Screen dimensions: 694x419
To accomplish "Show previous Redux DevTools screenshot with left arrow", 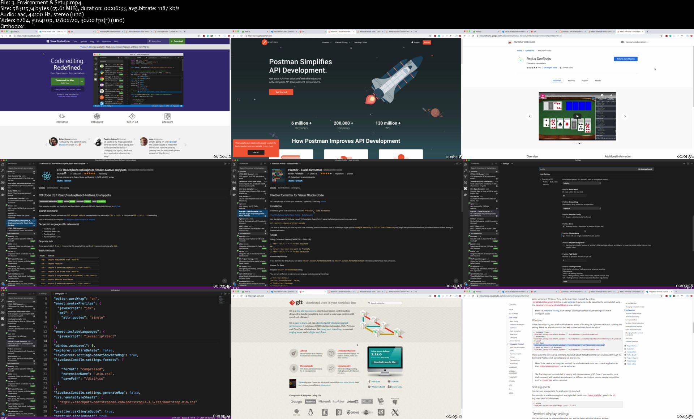I will [x=530, y=116].
